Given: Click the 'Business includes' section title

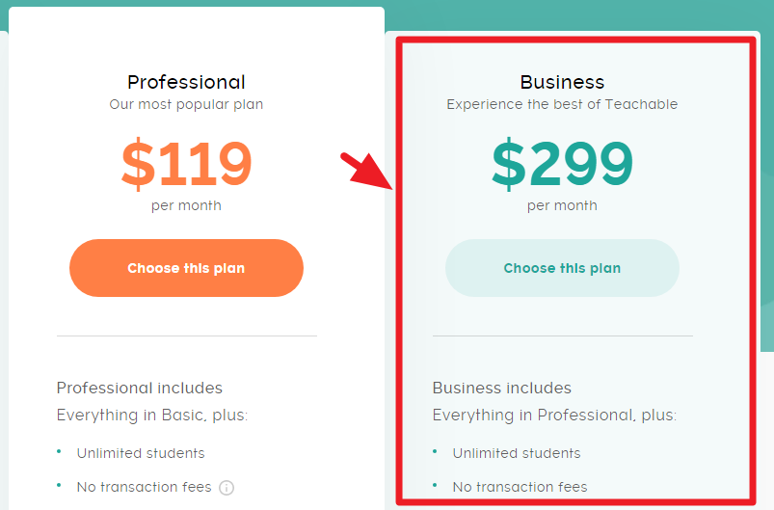Looking at the screenshot, I should pos(501,388).
